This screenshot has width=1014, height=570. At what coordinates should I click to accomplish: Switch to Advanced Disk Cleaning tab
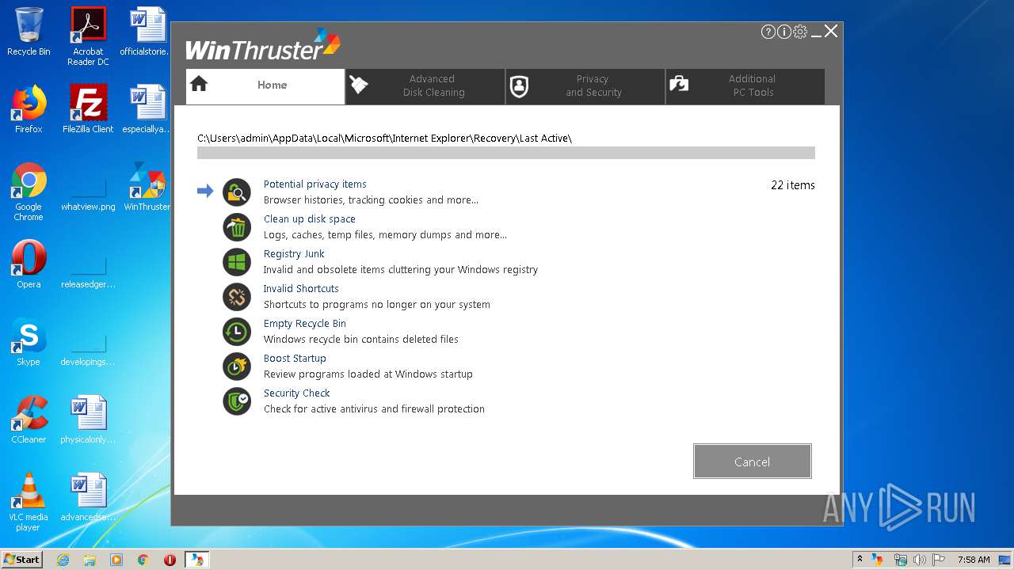click(425, 85)
